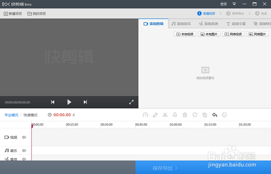This screenshot has height=174, width=271.
Task: Click the 保存导出 export button
Action: coord(165,168)
